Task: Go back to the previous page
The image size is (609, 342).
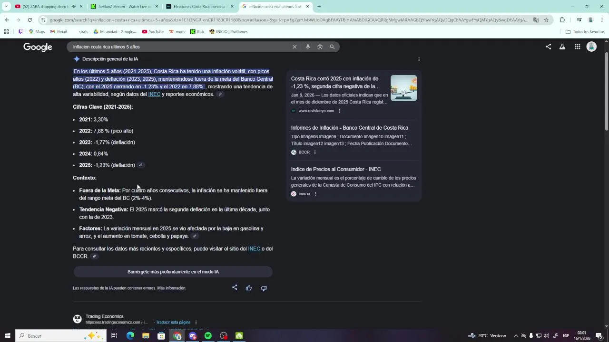Action: click(7, 20)
